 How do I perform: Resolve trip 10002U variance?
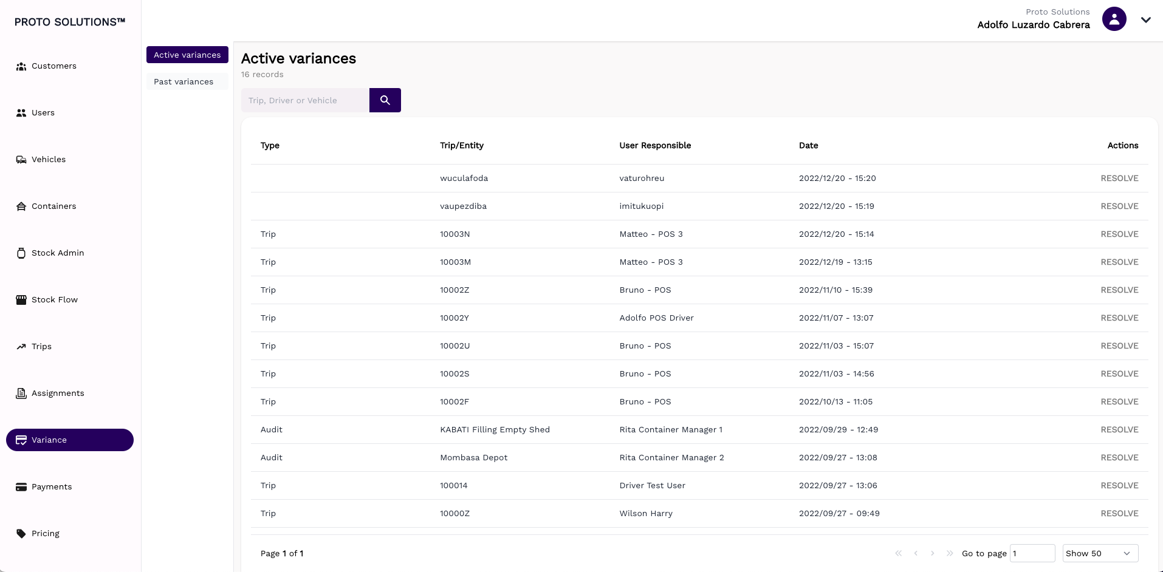[x=1119, y=346]
